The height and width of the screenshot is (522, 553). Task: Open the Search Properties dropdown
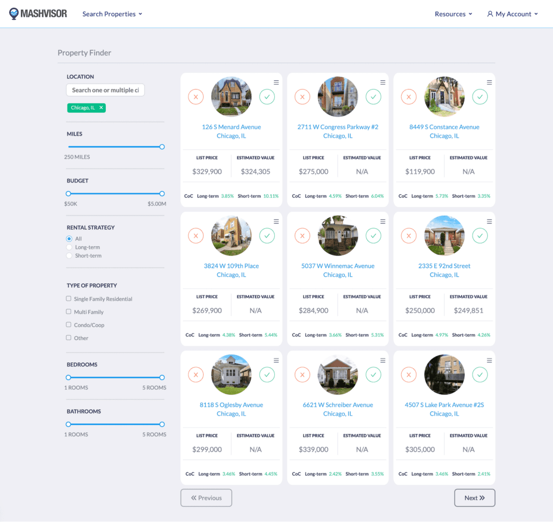tap(112, 13)
